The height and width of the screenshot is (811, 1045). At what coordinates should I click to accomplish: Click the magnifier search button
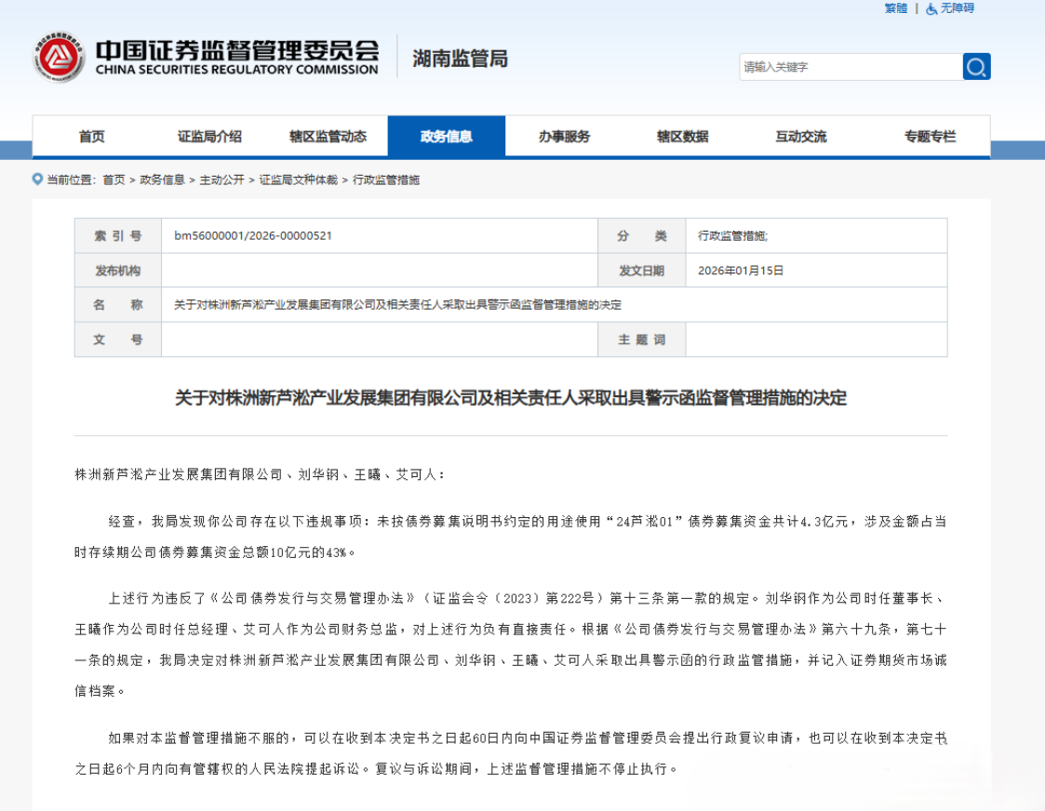tap(976, 67)
